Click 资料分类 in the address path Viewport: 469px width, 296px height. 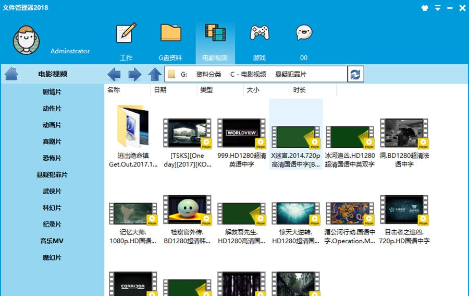click(x=208, y=74)
